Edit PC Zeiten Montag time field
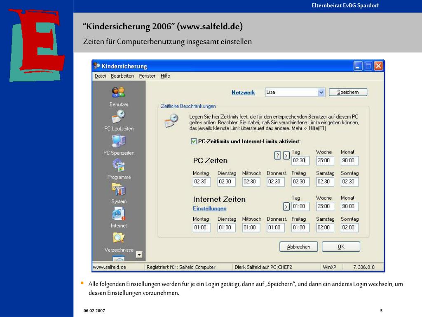Image resolution: width=422 pixels, height=317 pixels. tap(202, 182)
